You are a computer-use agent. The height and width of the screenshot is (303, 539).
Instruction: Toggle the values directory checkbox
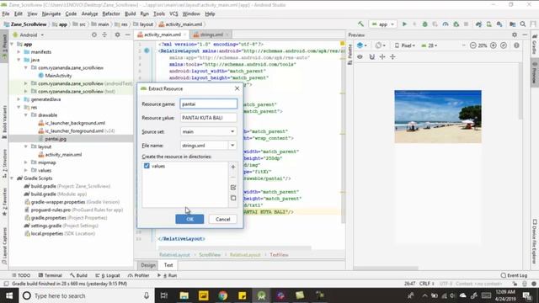147,166
